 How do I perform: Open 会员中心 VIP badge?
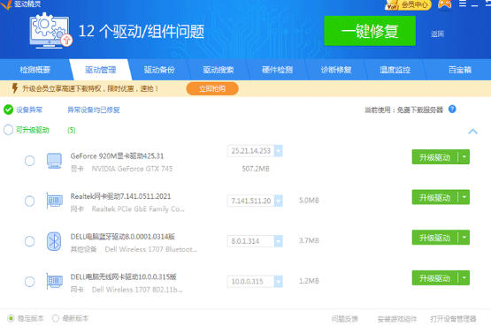coord(409,4)
